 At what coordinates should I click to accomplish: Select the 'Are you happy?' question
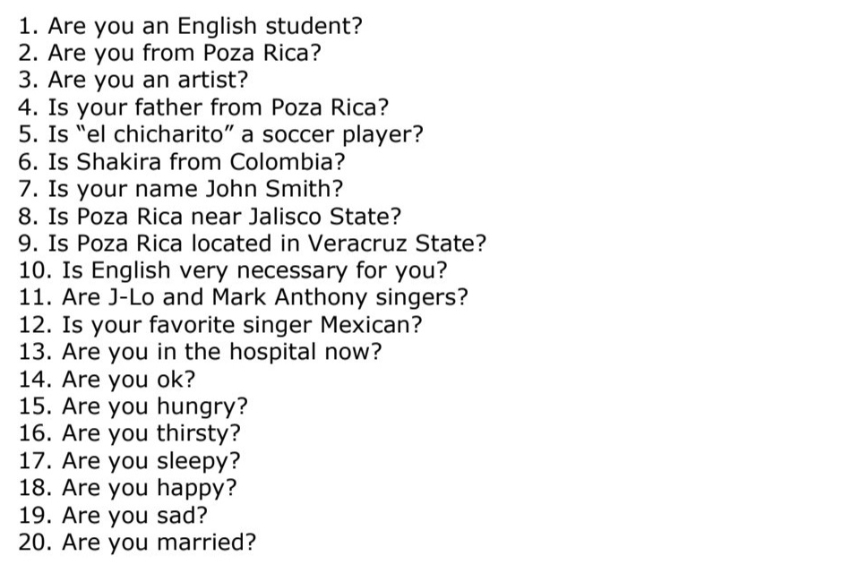click(x=127, y=489)
